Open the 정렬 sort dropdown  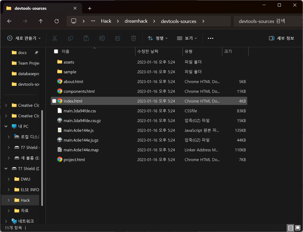pyautogui.click(x=158, y=38)
